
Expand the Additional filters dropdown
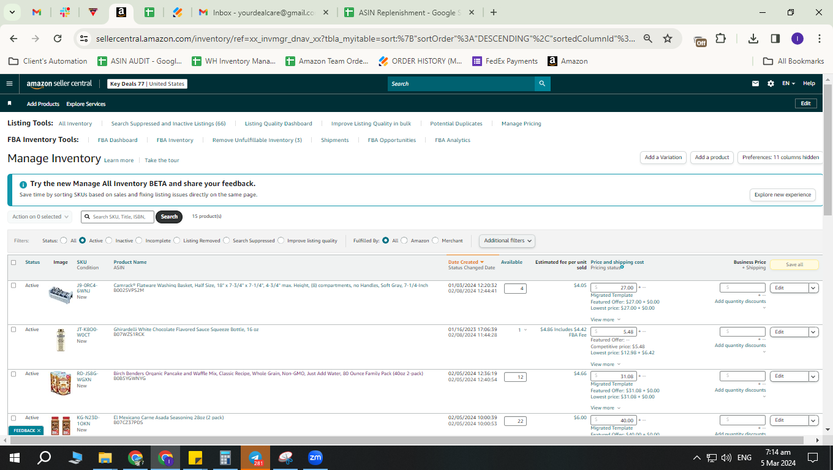(x=507, y=241)
